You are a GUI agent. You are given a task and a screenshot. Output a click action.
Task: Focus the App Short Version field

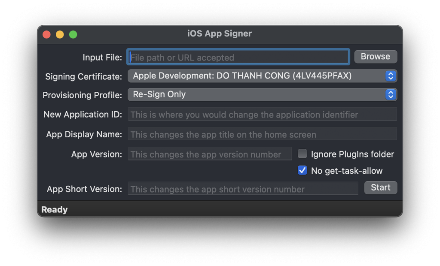(x=243, y=189)
